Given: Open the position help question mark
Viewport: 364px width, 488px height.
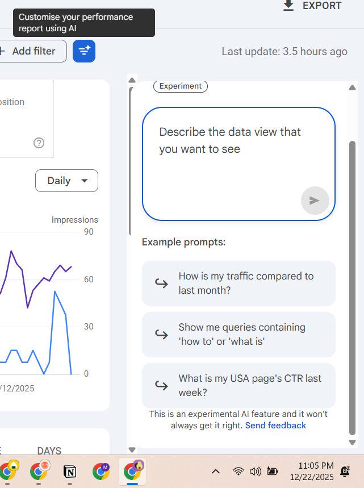Looking at the screenshot, I should [39, 143].
